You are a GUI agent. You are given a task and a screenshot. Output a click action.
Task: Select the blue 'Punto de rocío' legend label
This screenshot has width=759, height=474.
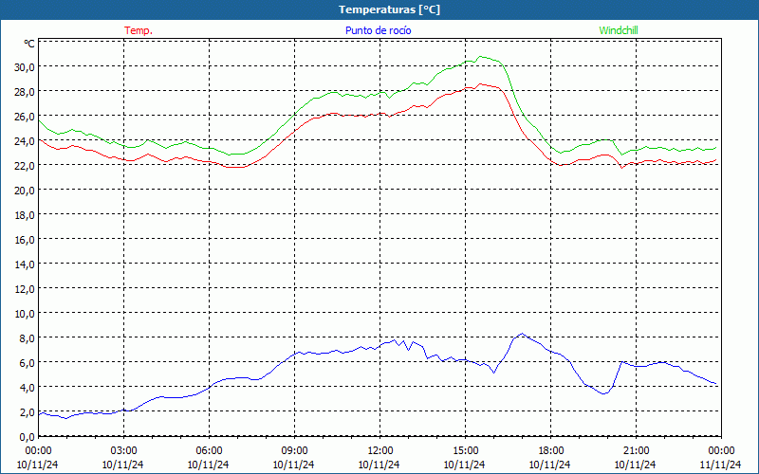[x=378, y=30]
